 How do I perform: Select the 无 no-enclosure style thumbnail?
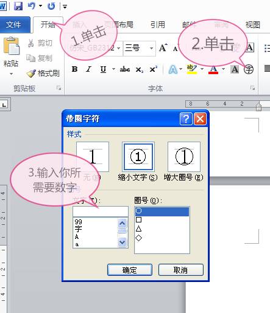point(93,157)
